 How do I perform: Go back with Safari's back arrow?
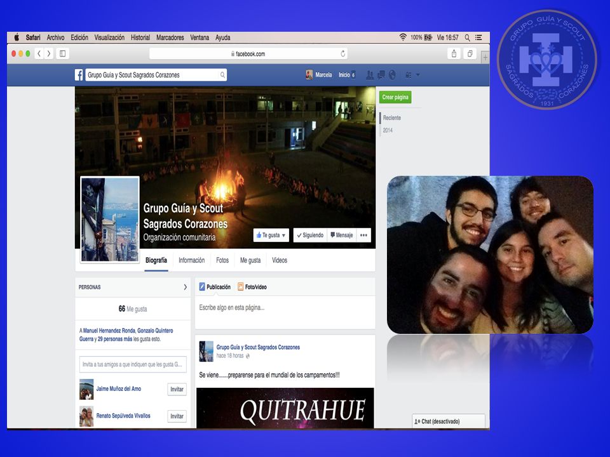[x=39, y=53]
